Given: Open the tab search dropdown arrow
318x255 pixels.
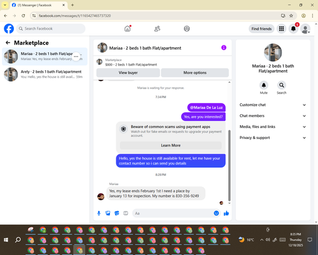Looking at the screenshot, I should point(5,5).
